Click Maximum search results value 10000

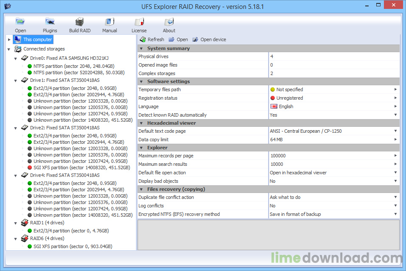[277, 164]
